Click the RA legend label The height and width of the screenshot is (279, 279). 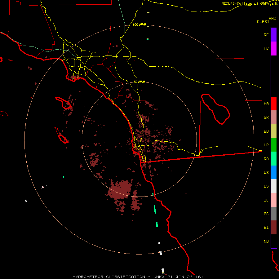click(266, 159)
